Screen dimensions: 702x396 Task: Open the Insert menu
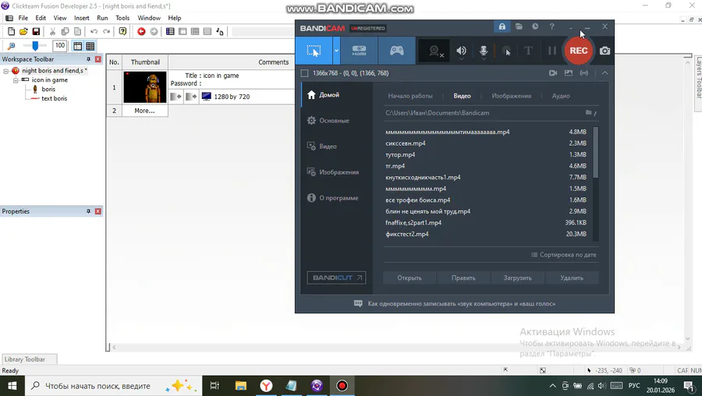point(81,18)
